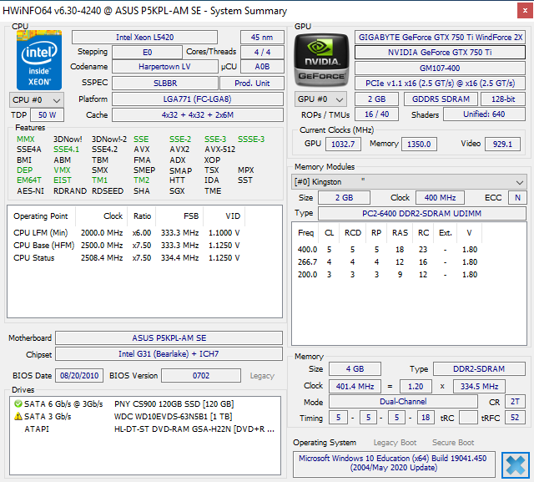This screenshot has height=482, width=534.
Task: Click the ASUS P5KPL-AM SE motherboard field
Action: pos(169,338)
